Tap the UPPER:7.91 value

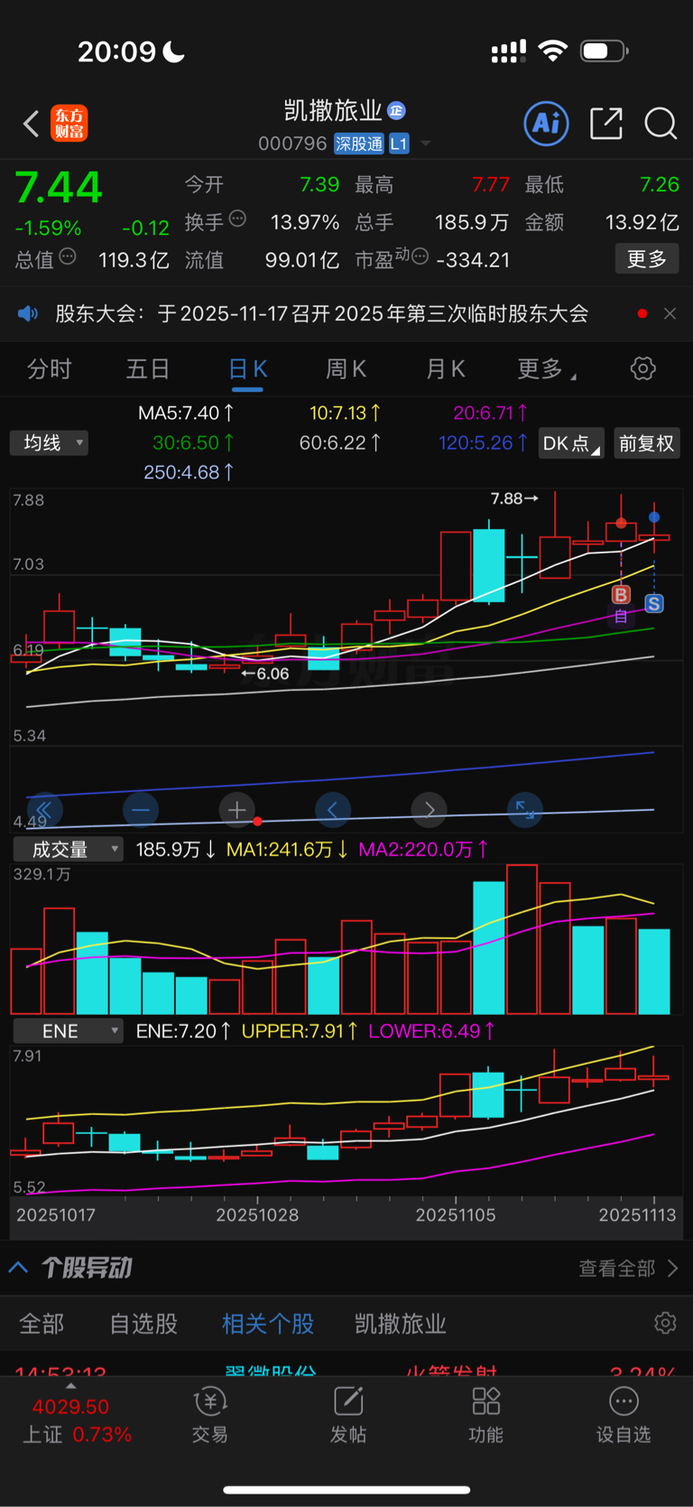point(300,1030)
